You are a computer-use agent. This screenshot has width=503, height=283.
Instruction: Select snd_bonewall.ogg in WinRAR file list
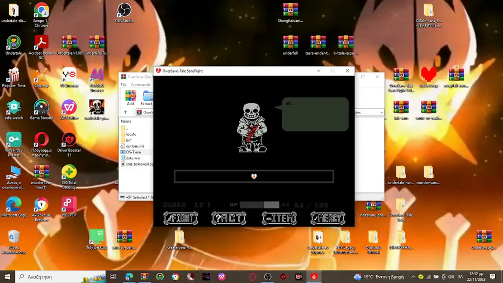coord(137,164)
